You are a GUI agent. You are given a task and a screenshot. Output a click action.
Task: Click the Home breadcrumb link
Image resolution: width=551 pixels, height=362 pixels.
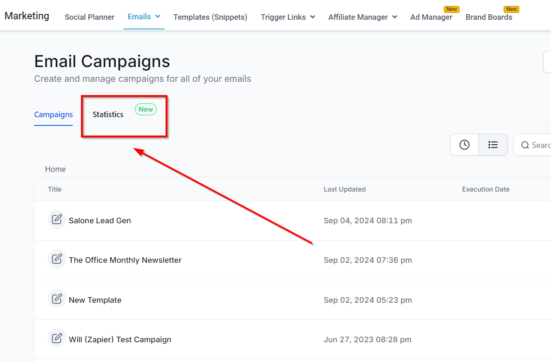(x=55, y=169)
